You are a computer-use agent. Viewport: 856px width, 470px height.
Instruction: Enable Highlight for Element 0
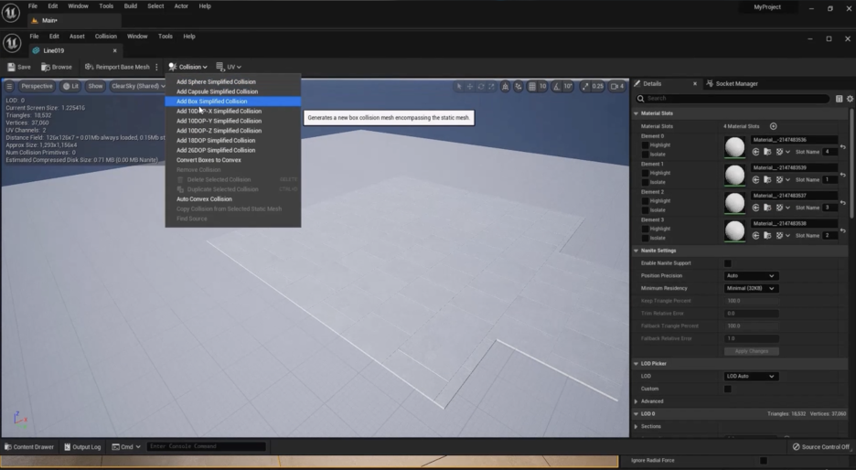click(x=645, y=145)
